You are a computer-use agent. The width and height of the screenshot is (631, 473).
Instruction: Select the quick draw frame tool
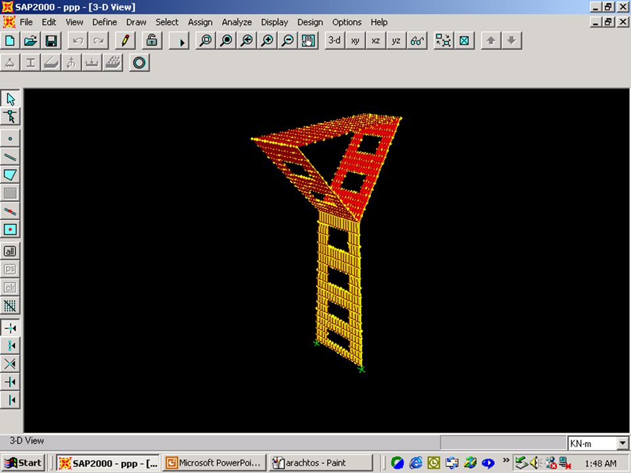pyautogui.click(x=10, y=211)
